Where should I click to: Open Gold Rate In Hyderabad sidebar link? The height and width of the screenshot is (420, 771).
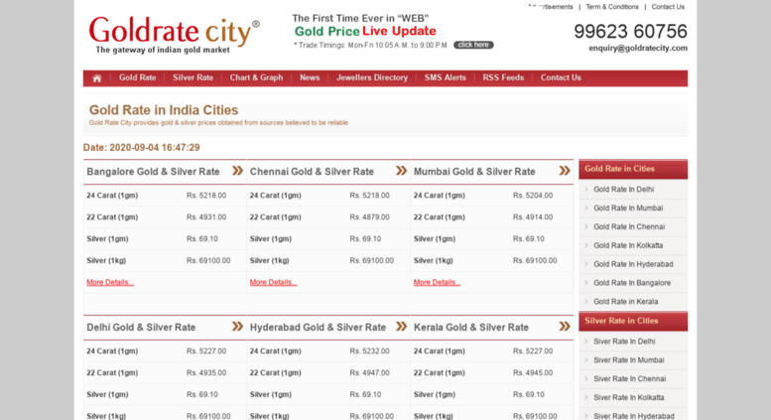(x=633, y=264)
